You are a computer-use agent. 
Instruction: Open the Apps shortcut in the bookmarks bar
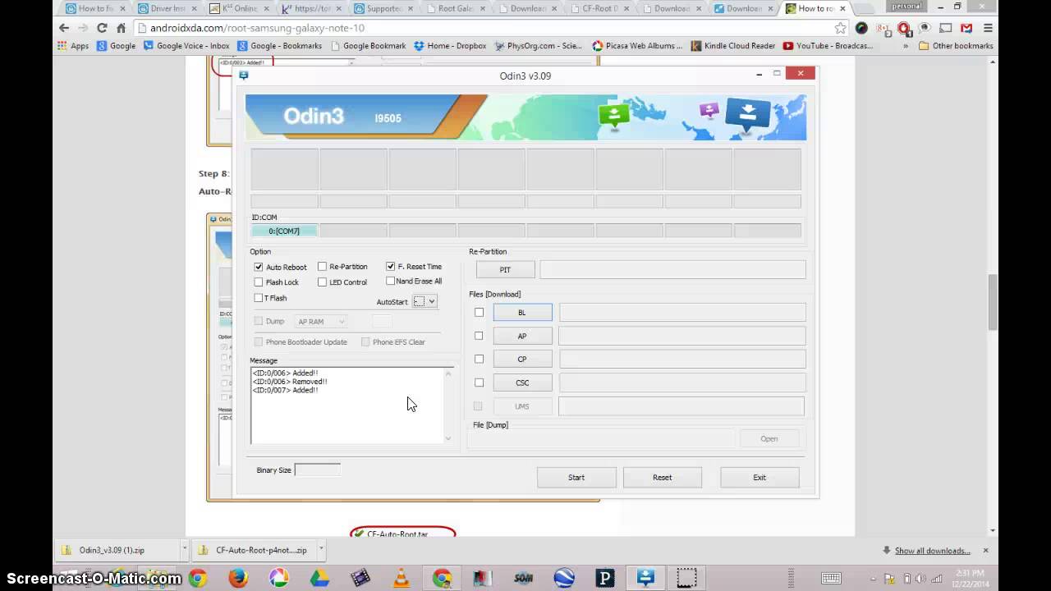[73, 46]
